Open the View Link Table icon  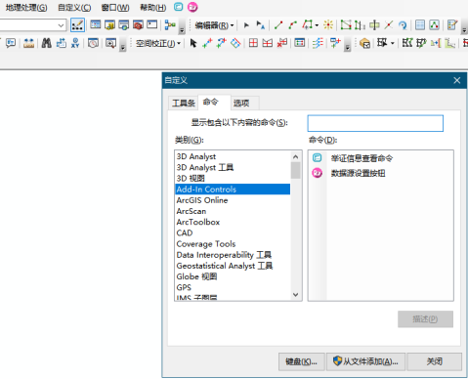tap(299, 43)
